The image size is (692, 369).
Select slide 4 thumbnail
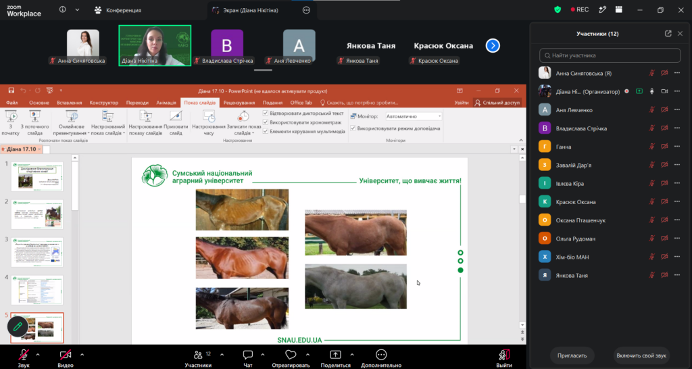(37, 290)
